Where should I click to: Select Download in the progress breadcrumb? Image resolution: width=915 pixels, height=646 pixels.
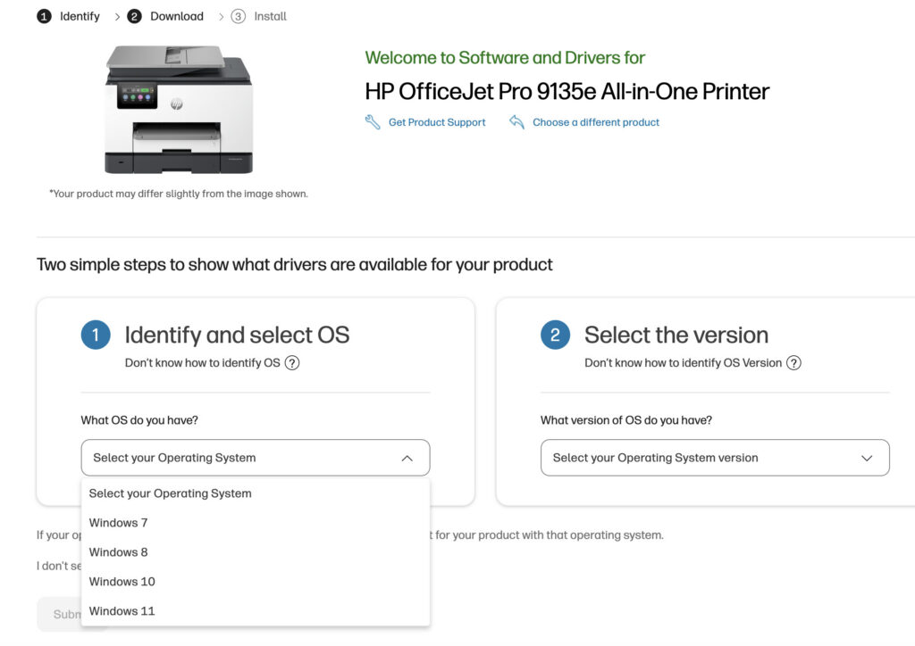pos(176,15)
